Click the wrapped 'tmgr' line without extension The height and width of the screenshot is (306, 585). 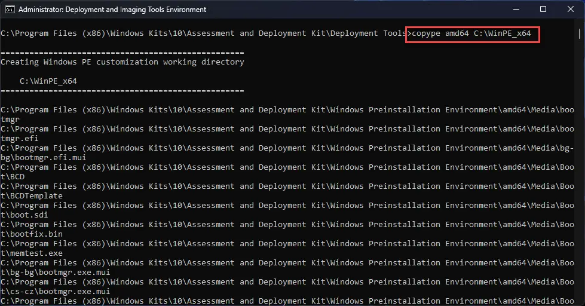click(x=10, y=120)
